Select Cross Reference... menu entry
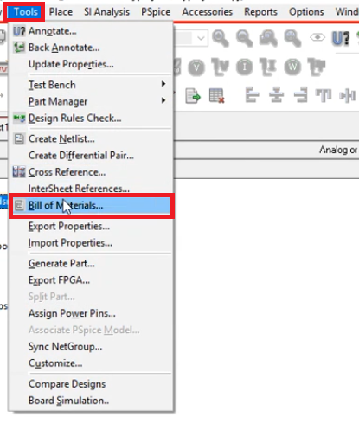 click(x=90, y=172)
